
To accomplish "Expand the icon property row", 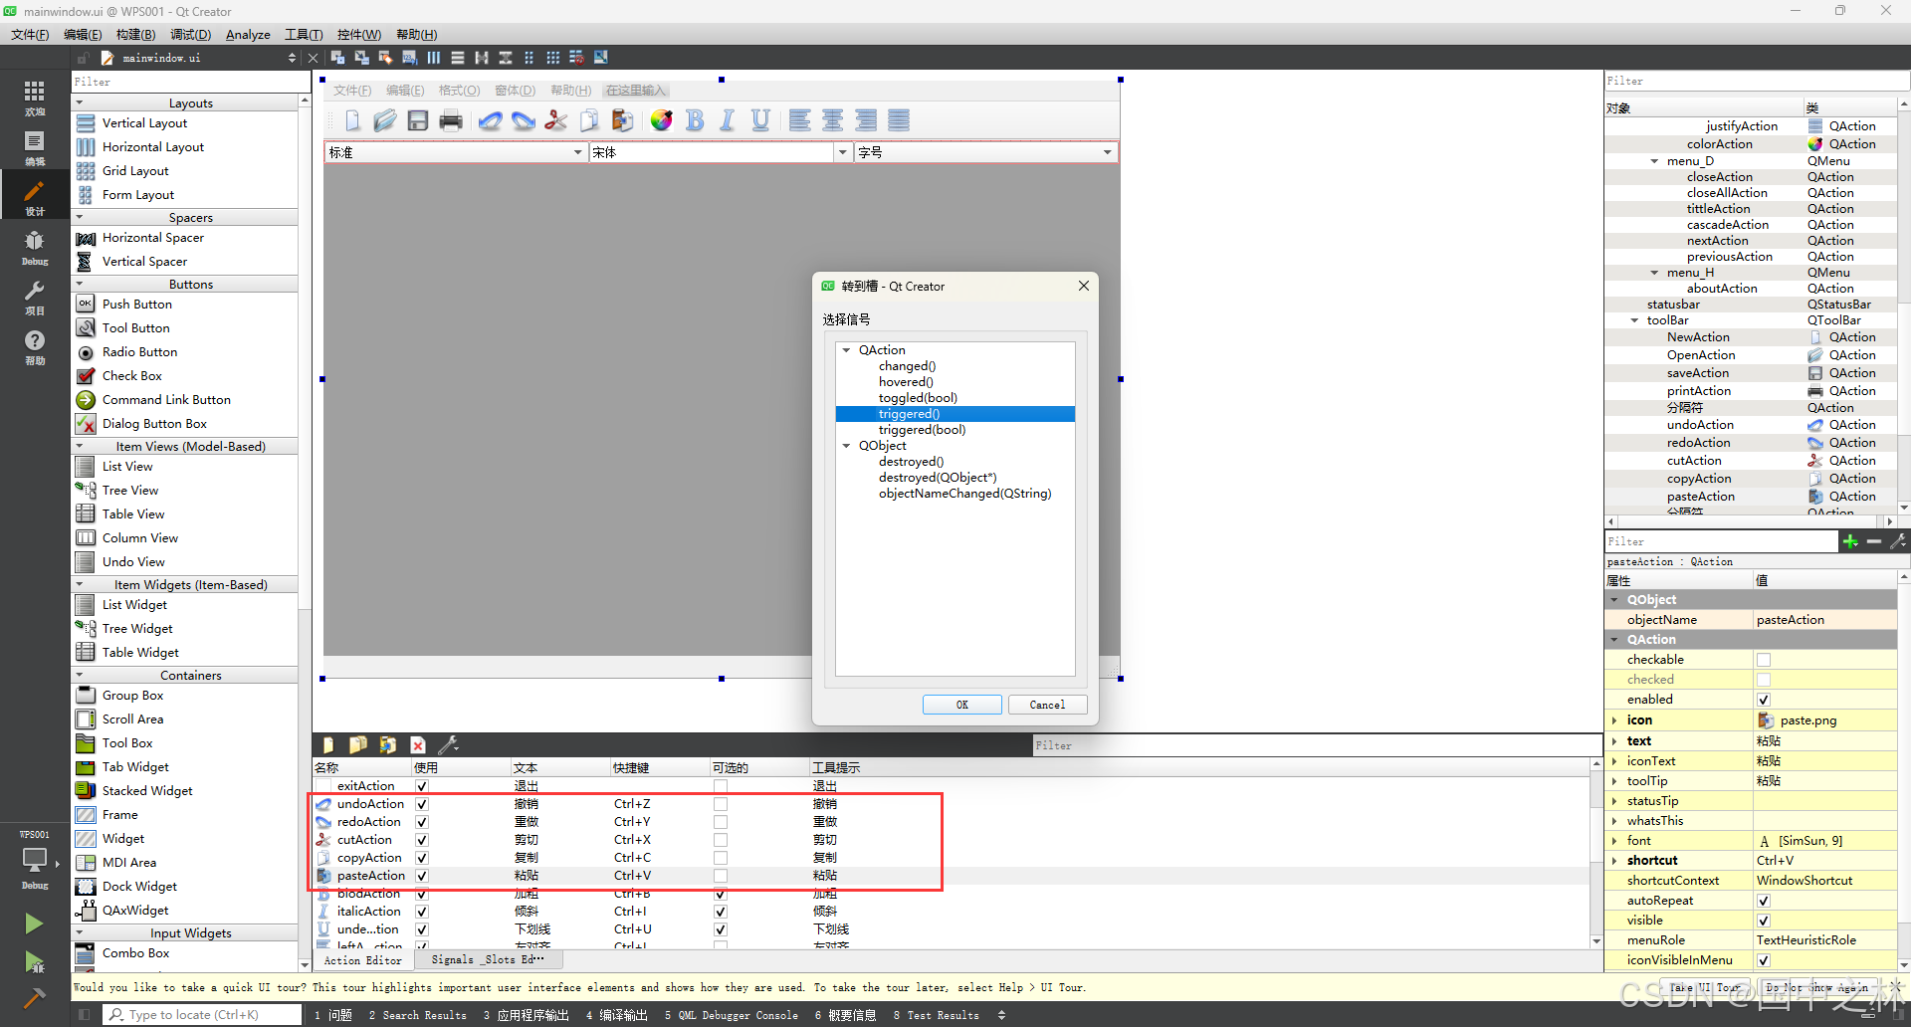I will pos(1614,720).
